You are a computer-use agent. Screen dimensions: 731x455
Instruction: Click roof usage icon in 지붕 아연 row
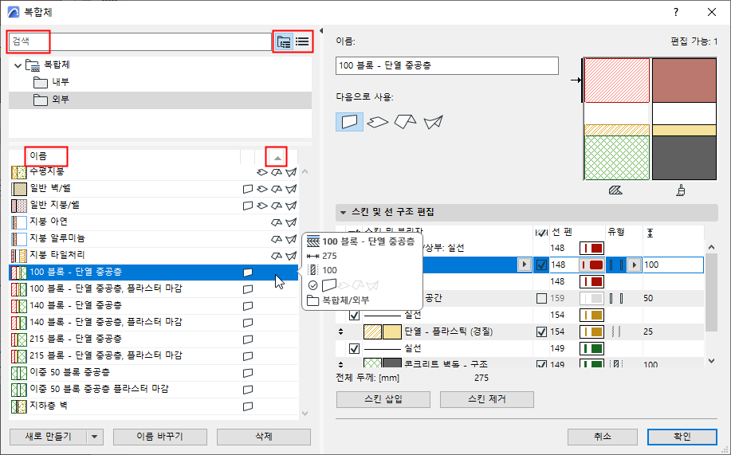(277, 222)
